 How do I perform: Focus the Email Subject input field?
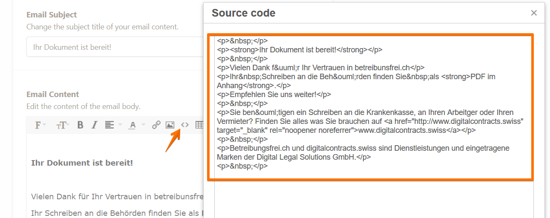click(115, 47)
